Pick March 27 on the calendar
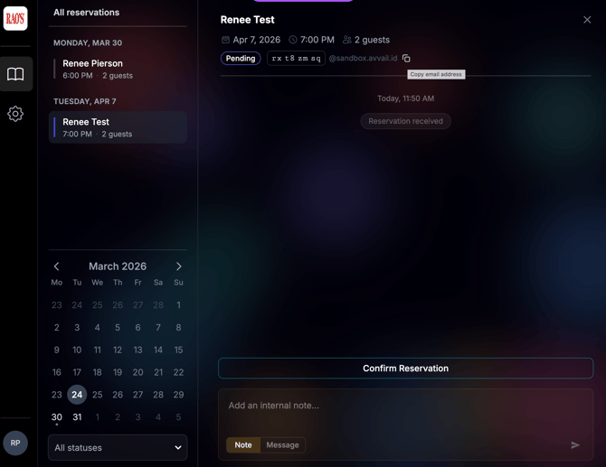 [x=138, y=395]
